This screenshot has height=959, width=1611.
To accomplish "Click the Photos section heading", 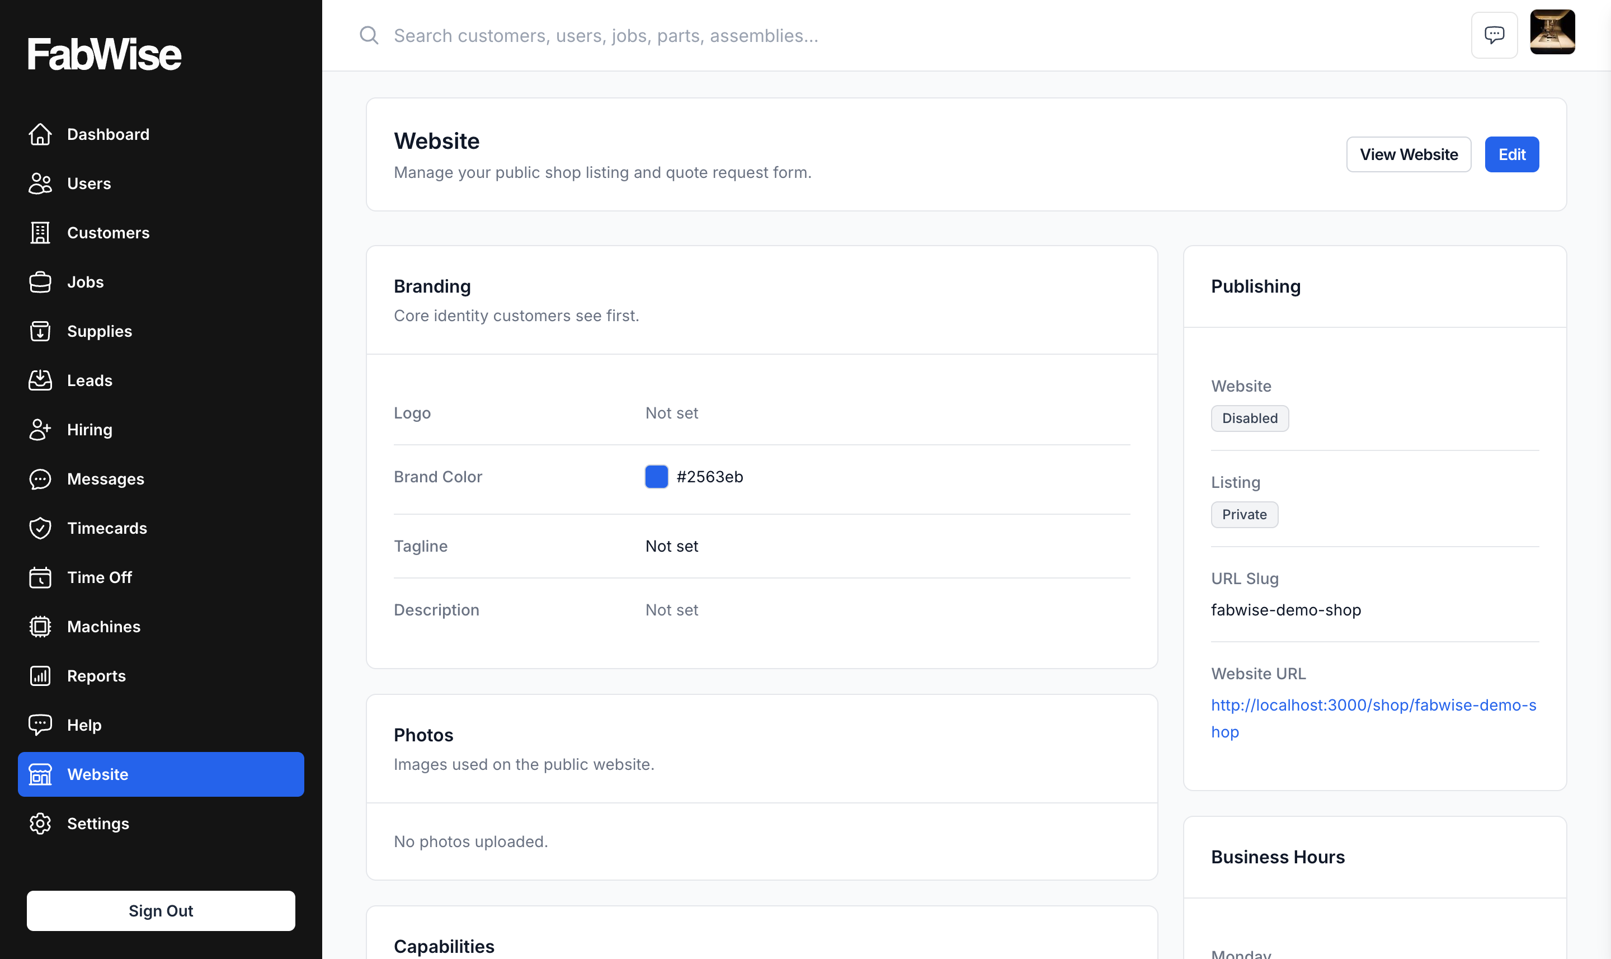I will [x=424, y=735].
